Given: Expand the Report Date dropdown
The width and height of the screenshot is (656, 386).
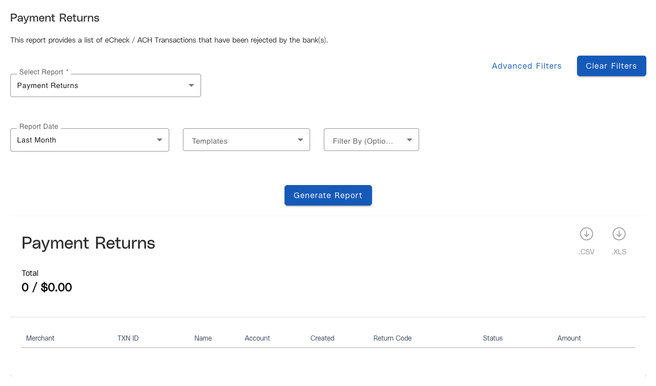Looking at the screenshot, I should tap(90, 140).
